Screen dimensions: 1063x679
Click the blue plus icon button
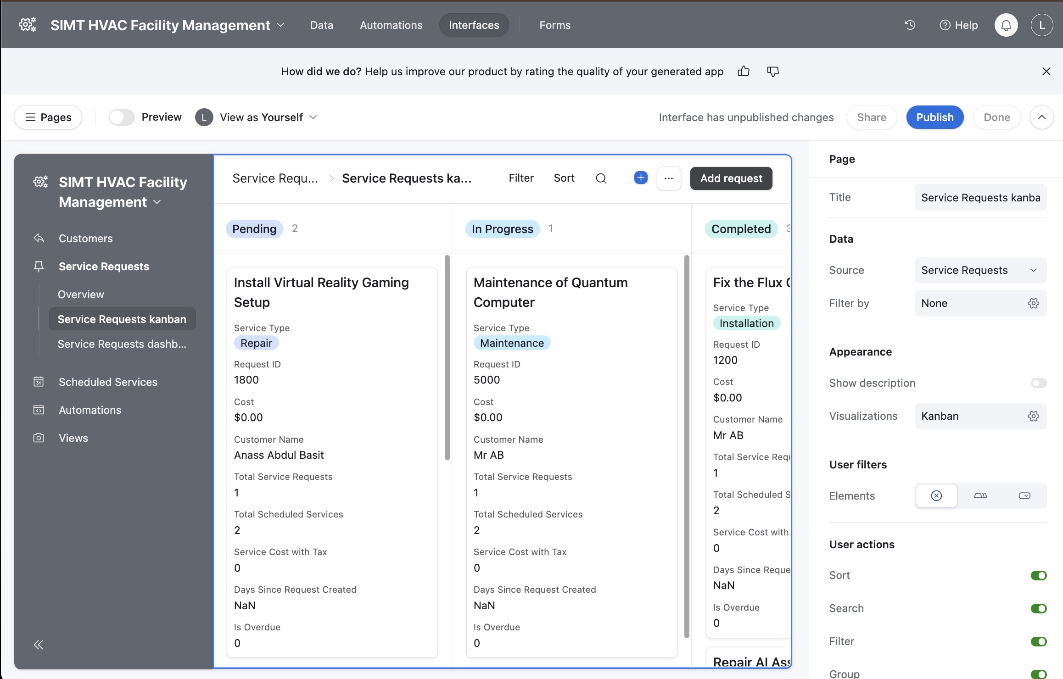(641, 178)
